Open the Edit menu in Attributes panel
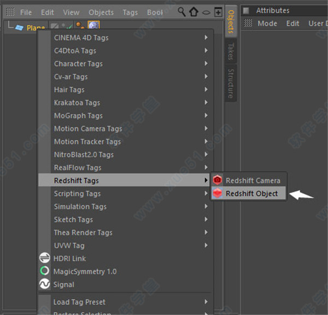 click(x=292, y=23)
